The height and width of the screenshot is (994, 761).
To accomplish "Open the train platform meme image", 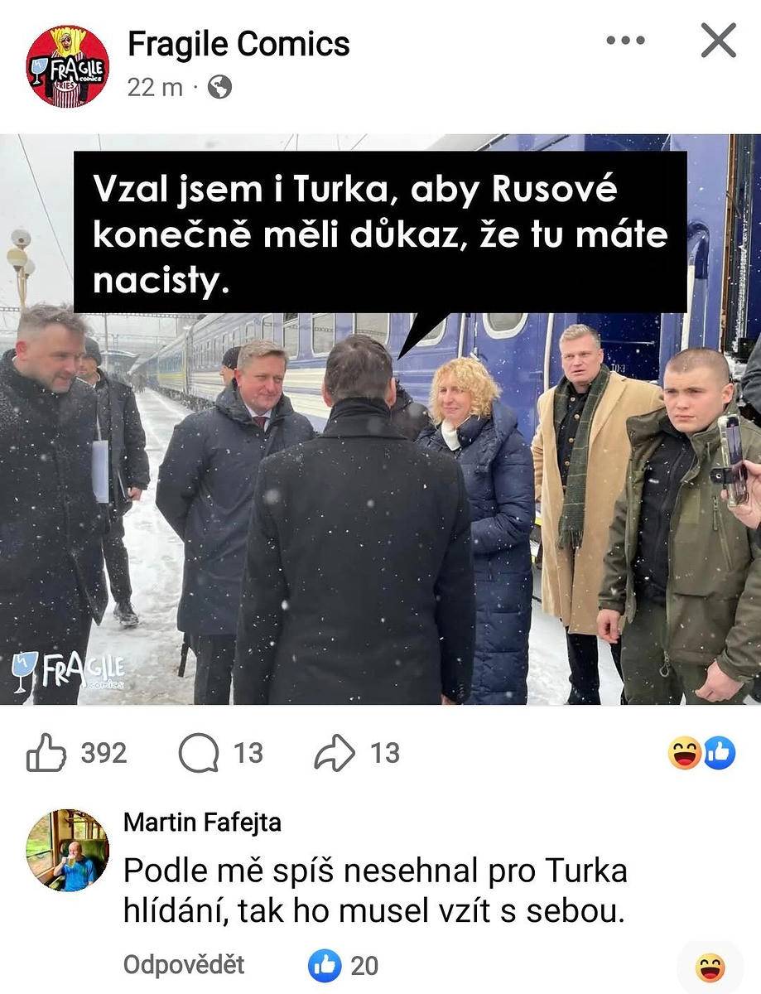I will [380, 419].
